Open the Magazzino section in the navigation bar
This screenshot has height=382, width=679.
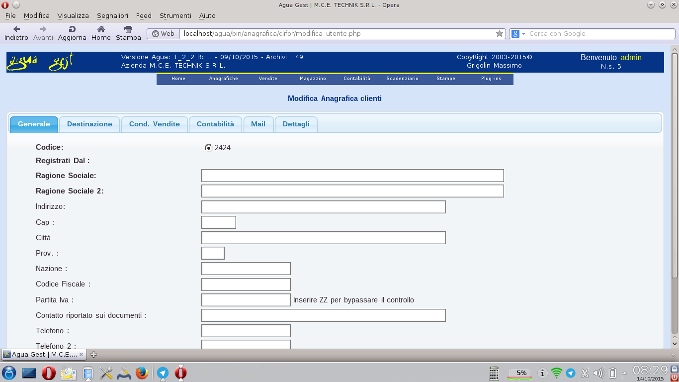pos(312,79)
